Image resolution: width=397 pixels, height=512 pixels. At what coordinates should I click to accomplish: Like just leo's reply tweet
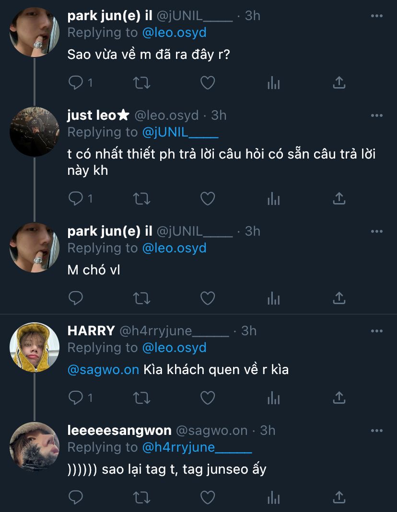[207, 198]
